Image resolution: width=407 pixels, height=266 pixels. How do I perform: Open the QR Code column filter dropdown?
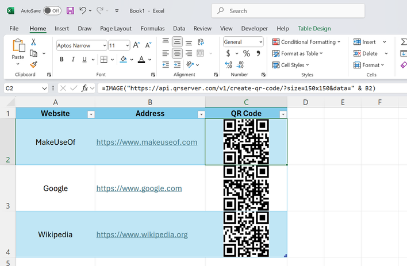pyautogui.click(x=283, y=114)
